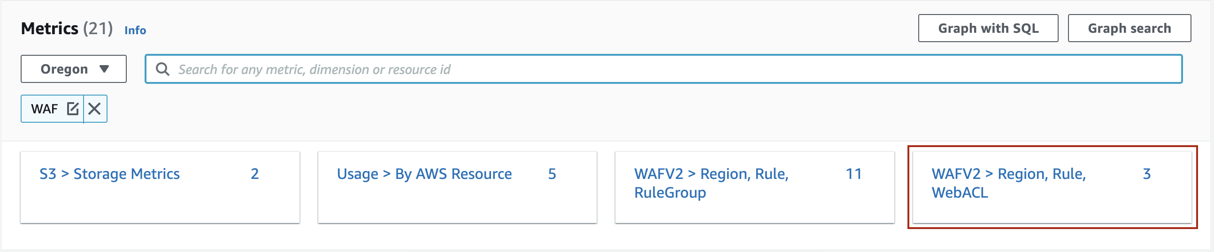
Task: Click the Graph with SQL button
Action: [988, 28]
